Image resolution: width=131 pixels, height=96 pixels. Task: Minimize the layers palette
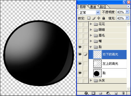125,2
